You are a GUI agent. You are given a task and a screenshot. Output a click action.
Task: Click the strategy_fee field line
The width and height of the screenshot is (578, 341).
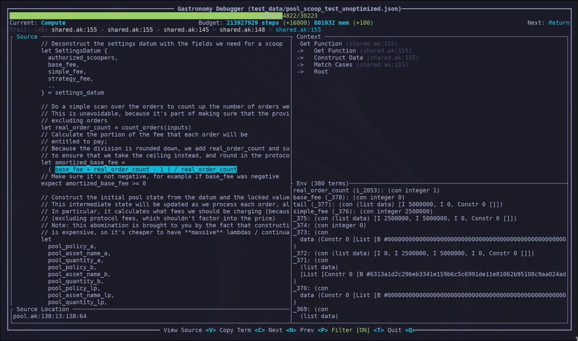(71, 78)
